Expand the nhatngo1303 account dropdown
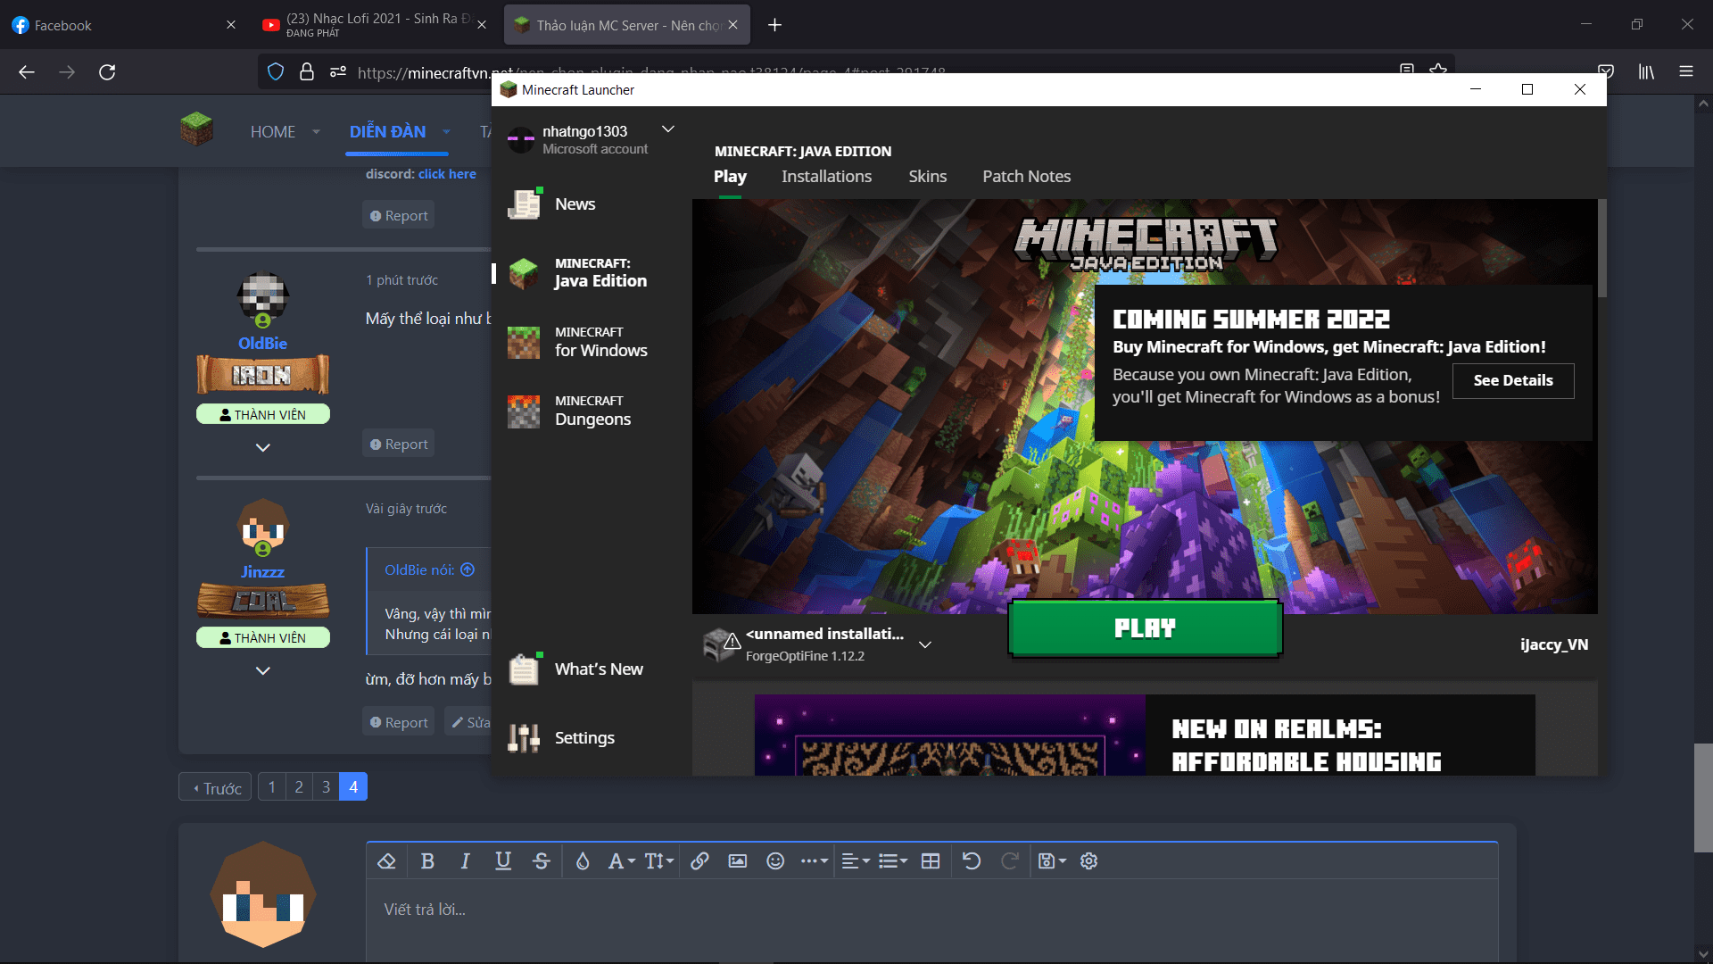This screenshot has height=964, width=1713. point(667,129)
